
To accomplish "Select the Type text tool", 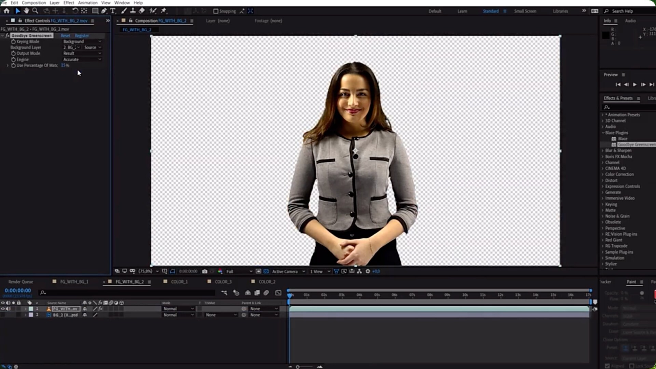I will point(113,11).
